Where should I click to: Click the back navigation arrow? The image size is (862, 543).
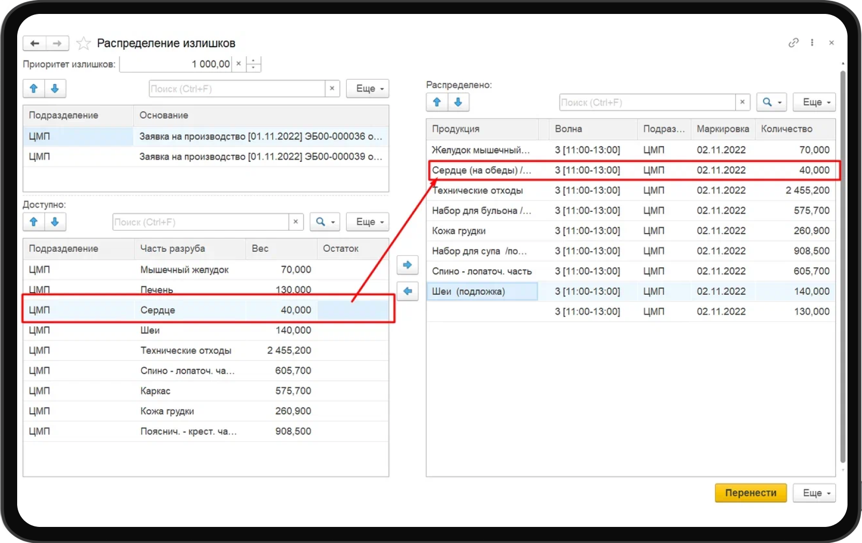click(x=35, y=43)
